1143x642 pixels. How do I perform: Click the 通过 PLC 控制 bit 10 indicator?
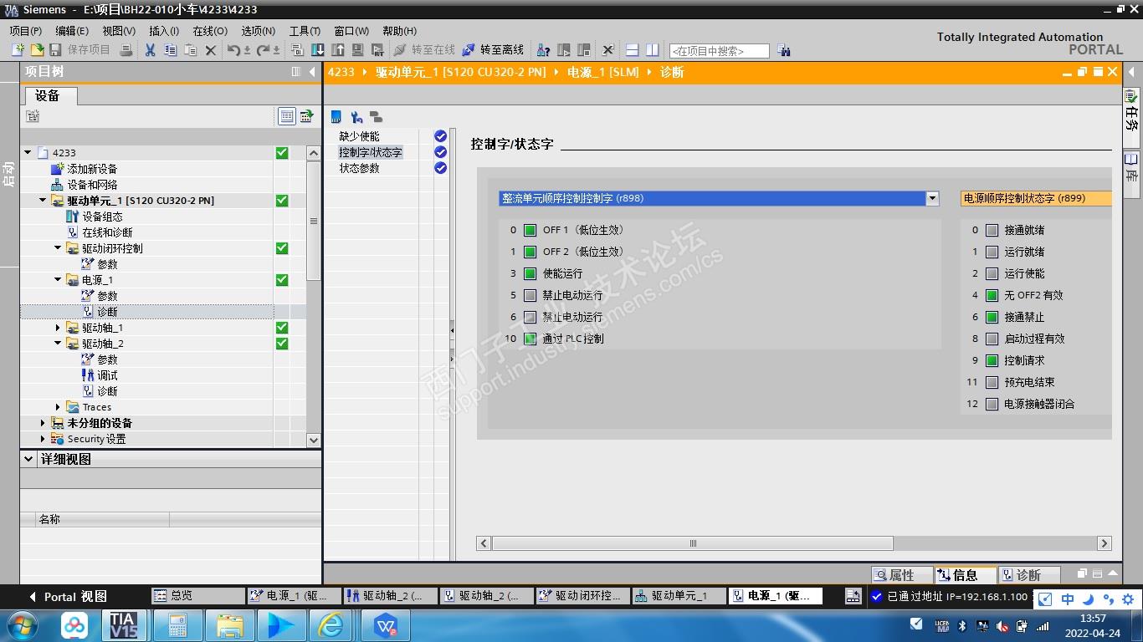pyautogui.click(x=530, y=339)
